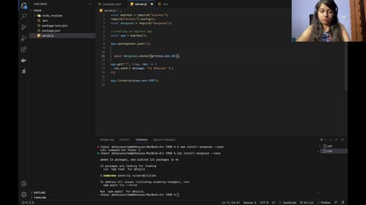Select server.js in Explorer
The height and width of the screenshot is (205, 366).
pos(62,35)
